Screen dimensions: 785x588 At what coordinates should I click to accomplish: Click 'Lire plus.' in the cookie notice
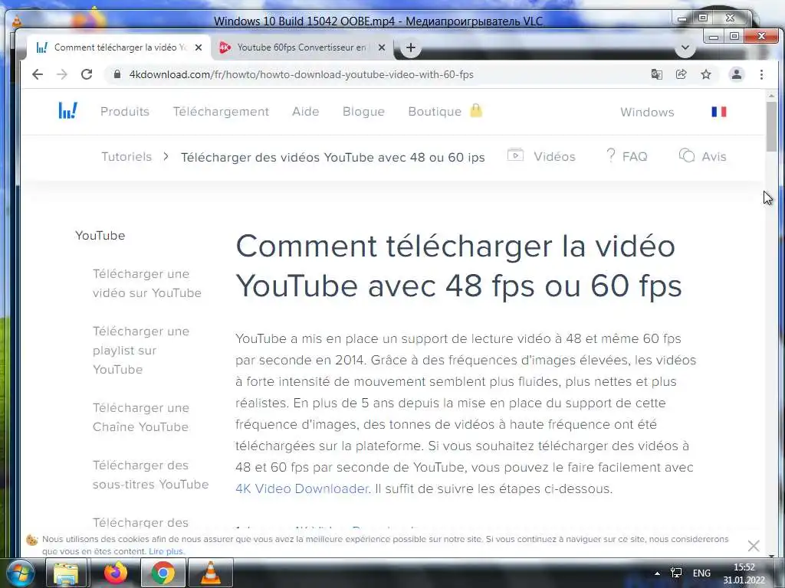pyautogui.click(x=166, y=551)
